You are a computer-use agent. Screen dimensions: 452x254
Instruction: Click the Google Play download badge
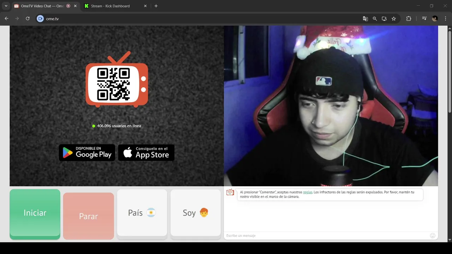click(x=87, y=153)
